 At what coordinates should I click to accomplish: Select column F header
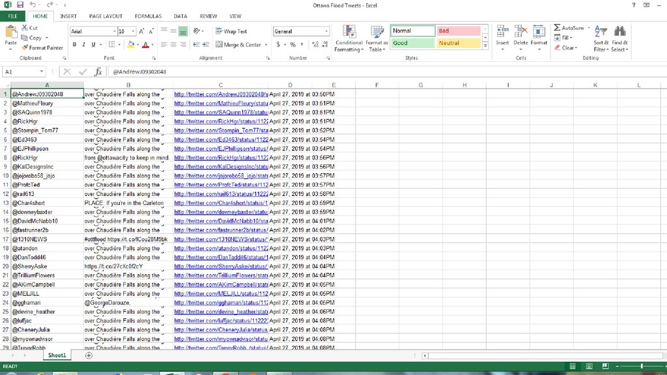point(377,85)
